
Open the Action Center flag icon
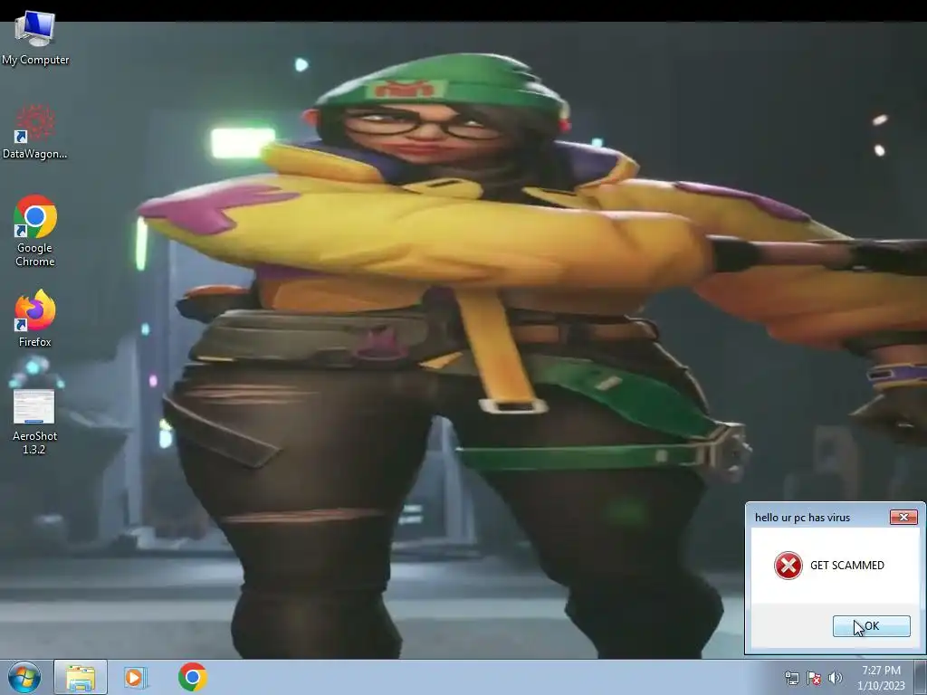click(814, 678)
